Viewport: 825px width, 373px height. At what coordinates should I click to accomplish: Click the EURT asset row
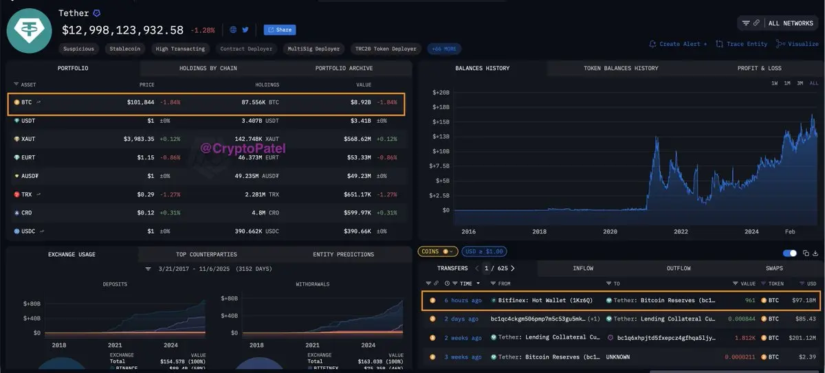click(209, 157)
